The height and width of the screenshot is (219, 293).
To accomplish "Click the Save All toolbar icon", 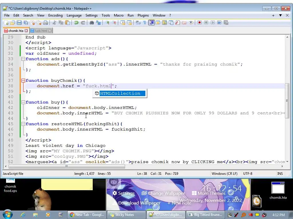I will 26,23.
